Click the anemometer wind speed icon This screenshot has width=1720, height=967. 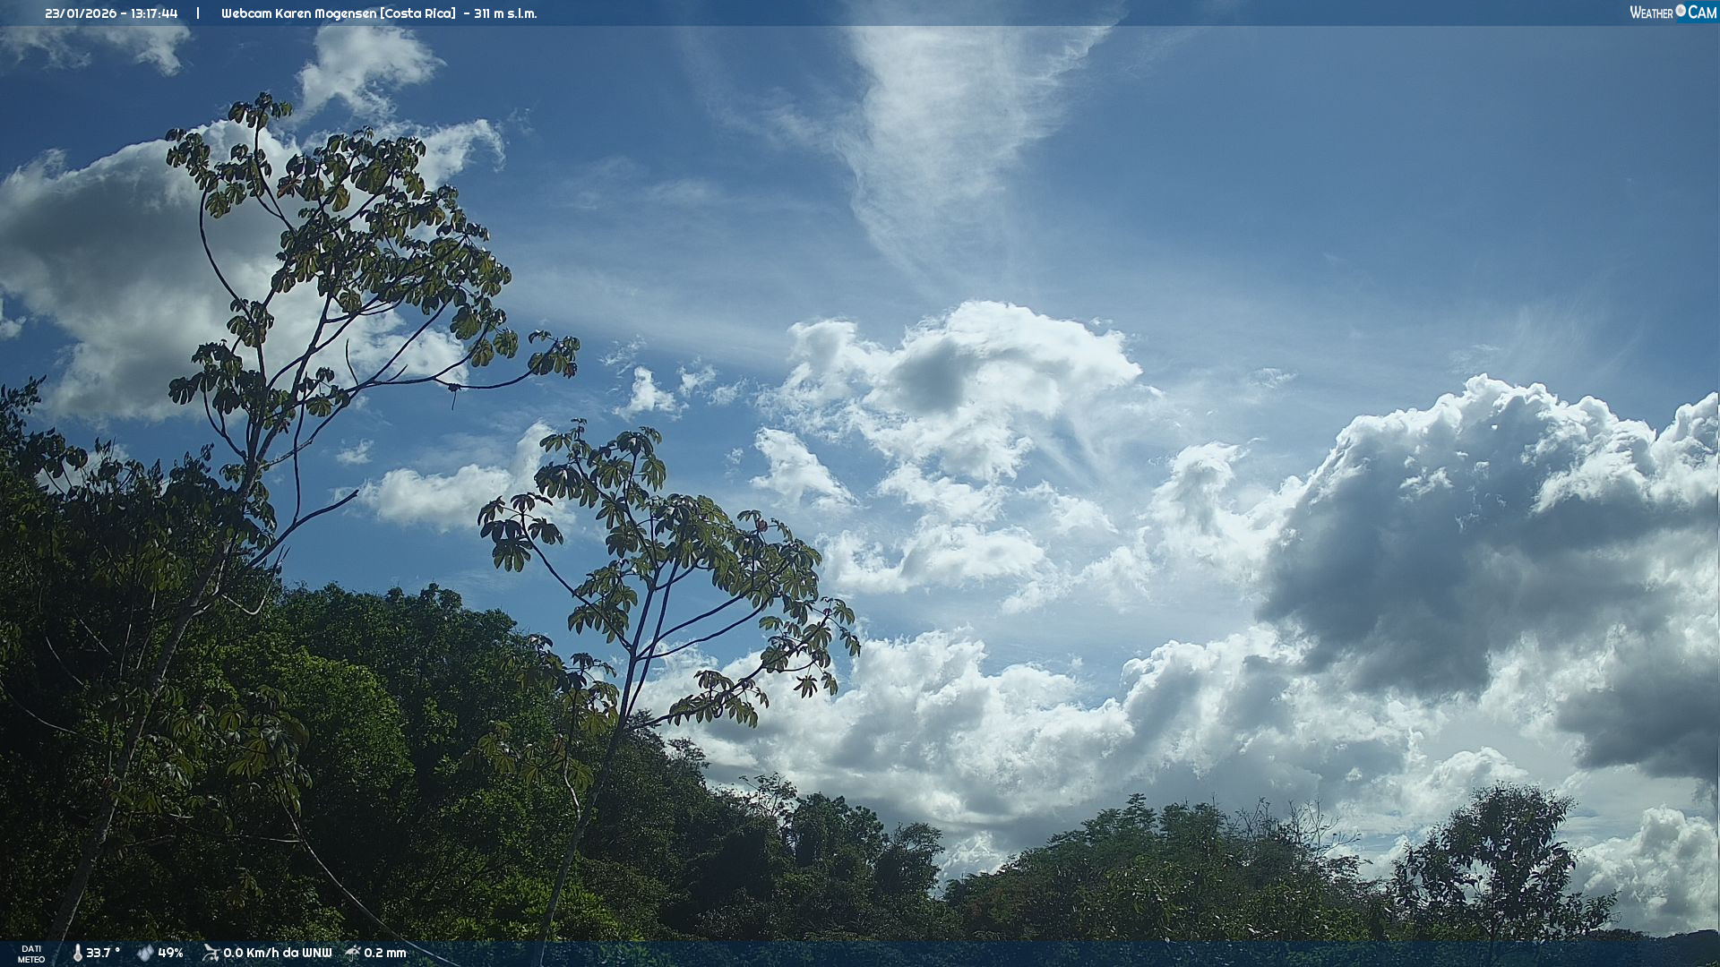[211, 953]
